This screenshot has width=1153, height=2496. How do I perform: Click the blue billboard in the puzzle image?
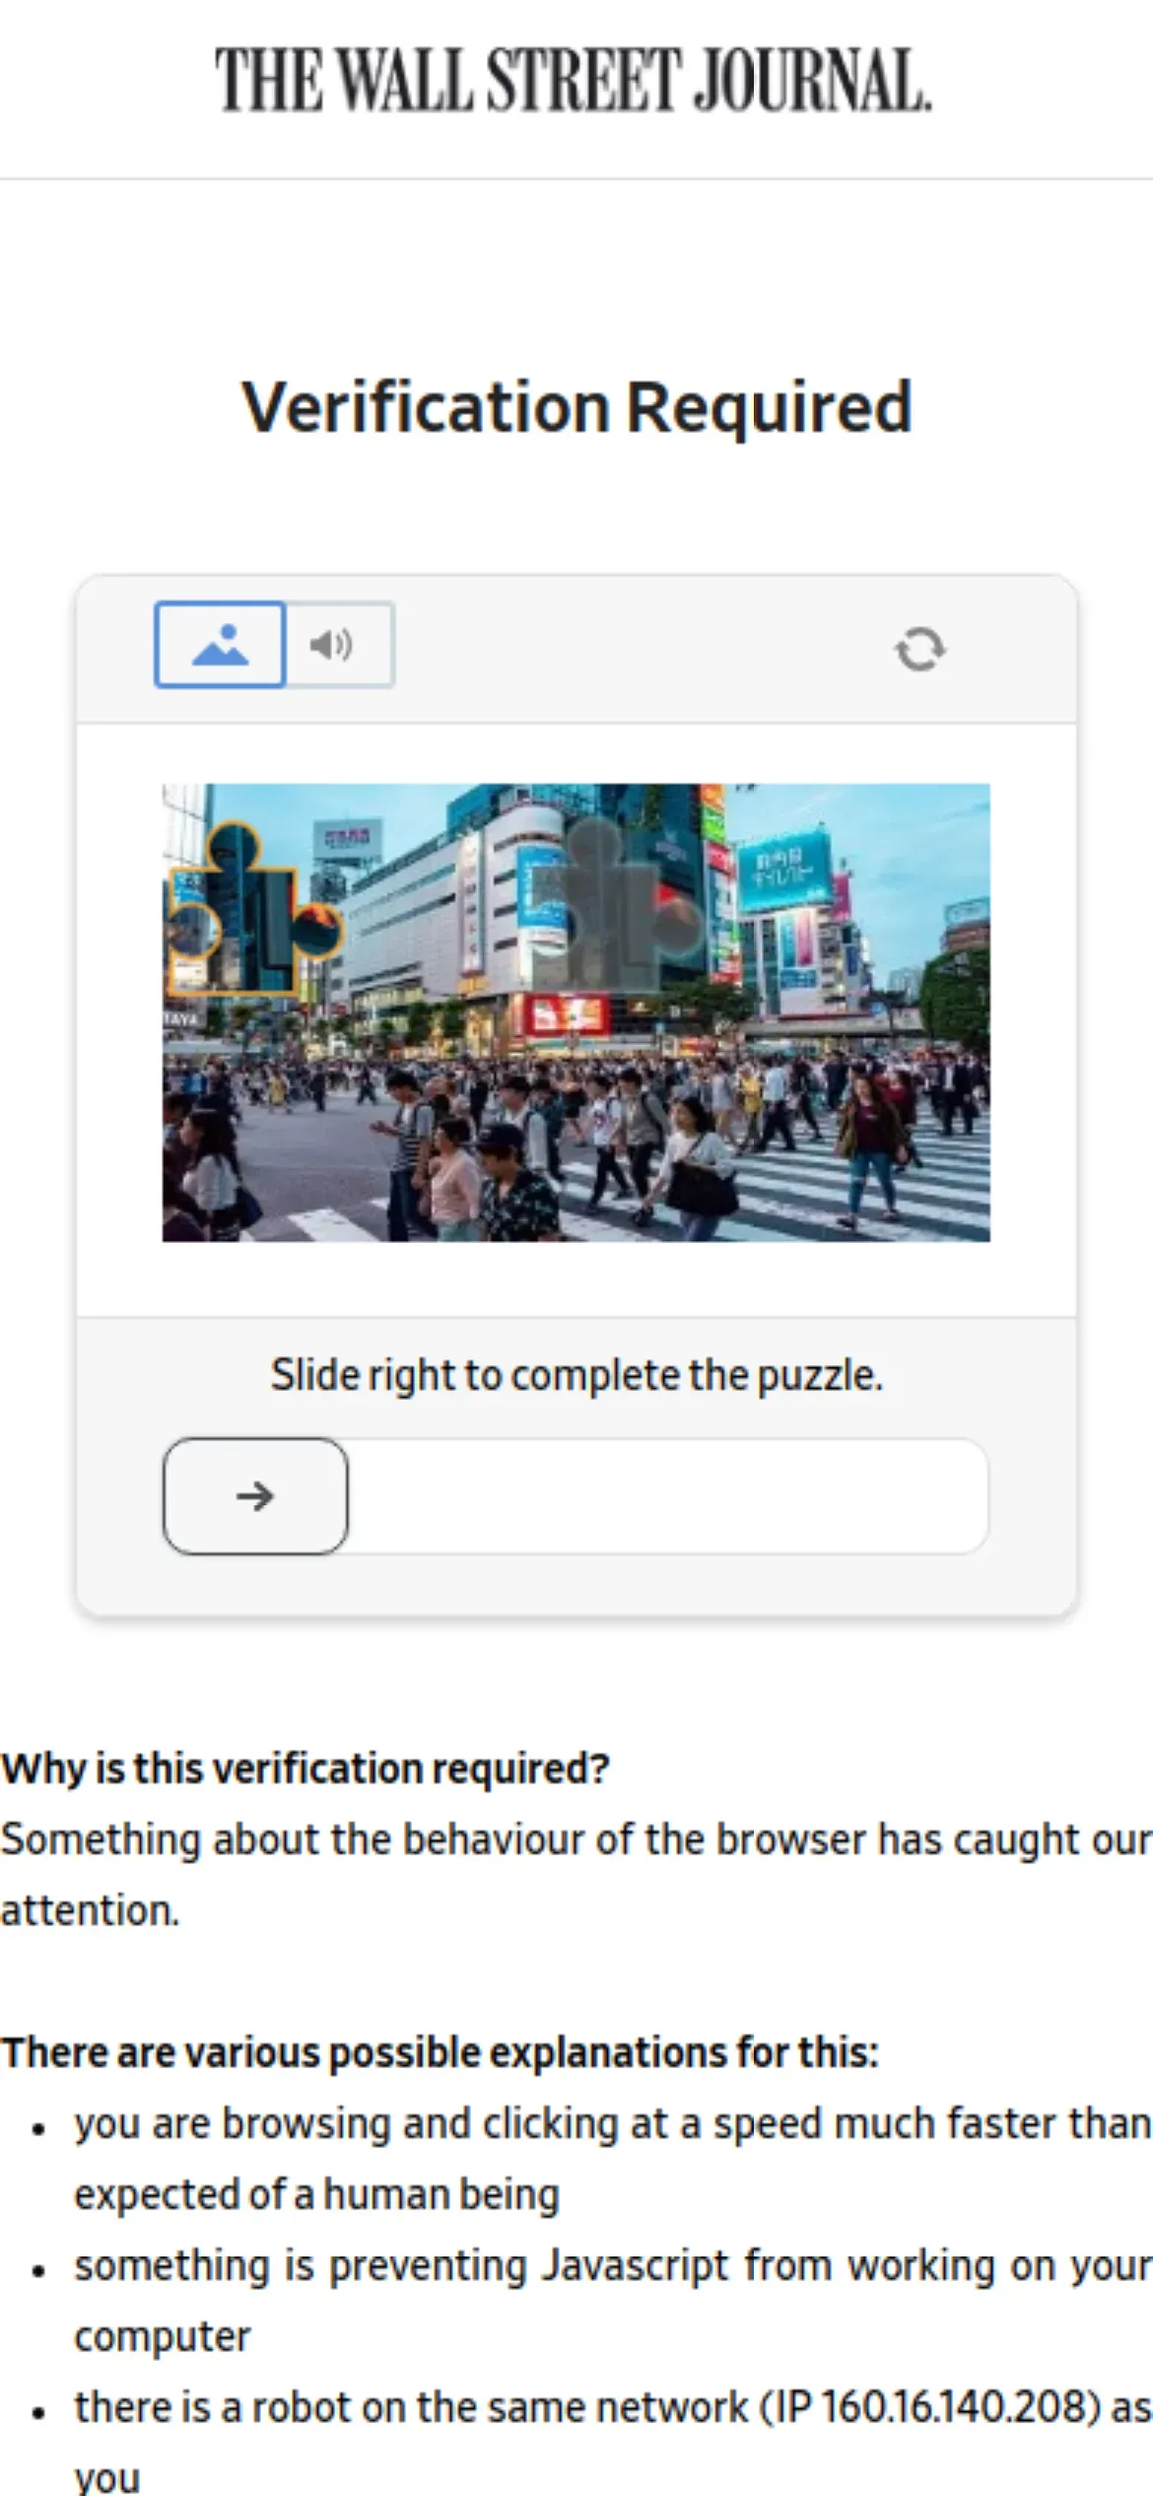(783, 871)
